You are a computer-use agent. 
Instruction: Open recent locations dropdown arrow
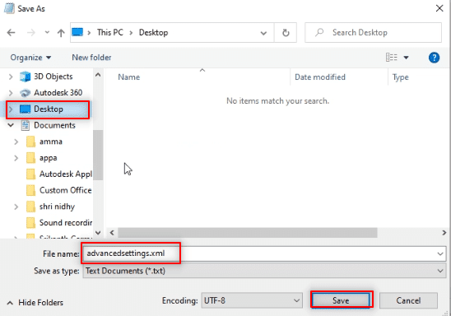click(x=47, y=32)
